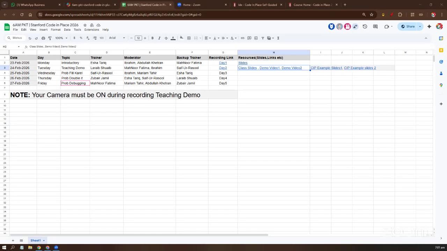
Task: Open all comments panel icon
Action: point(375,26)
